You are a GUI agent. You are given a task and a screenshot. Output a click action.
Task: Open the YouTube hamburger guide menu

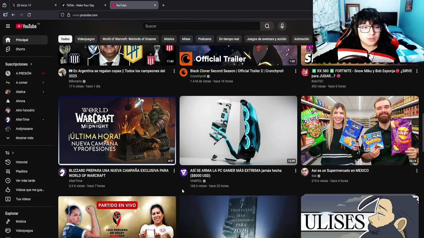pos(8,26)
